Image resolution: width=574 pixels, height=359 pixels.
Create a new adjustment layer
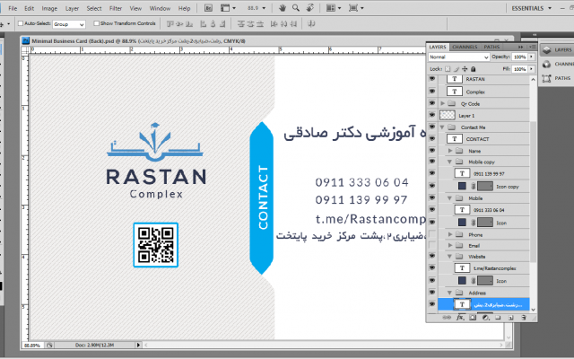pyautogui.click(x=485, y=318)
